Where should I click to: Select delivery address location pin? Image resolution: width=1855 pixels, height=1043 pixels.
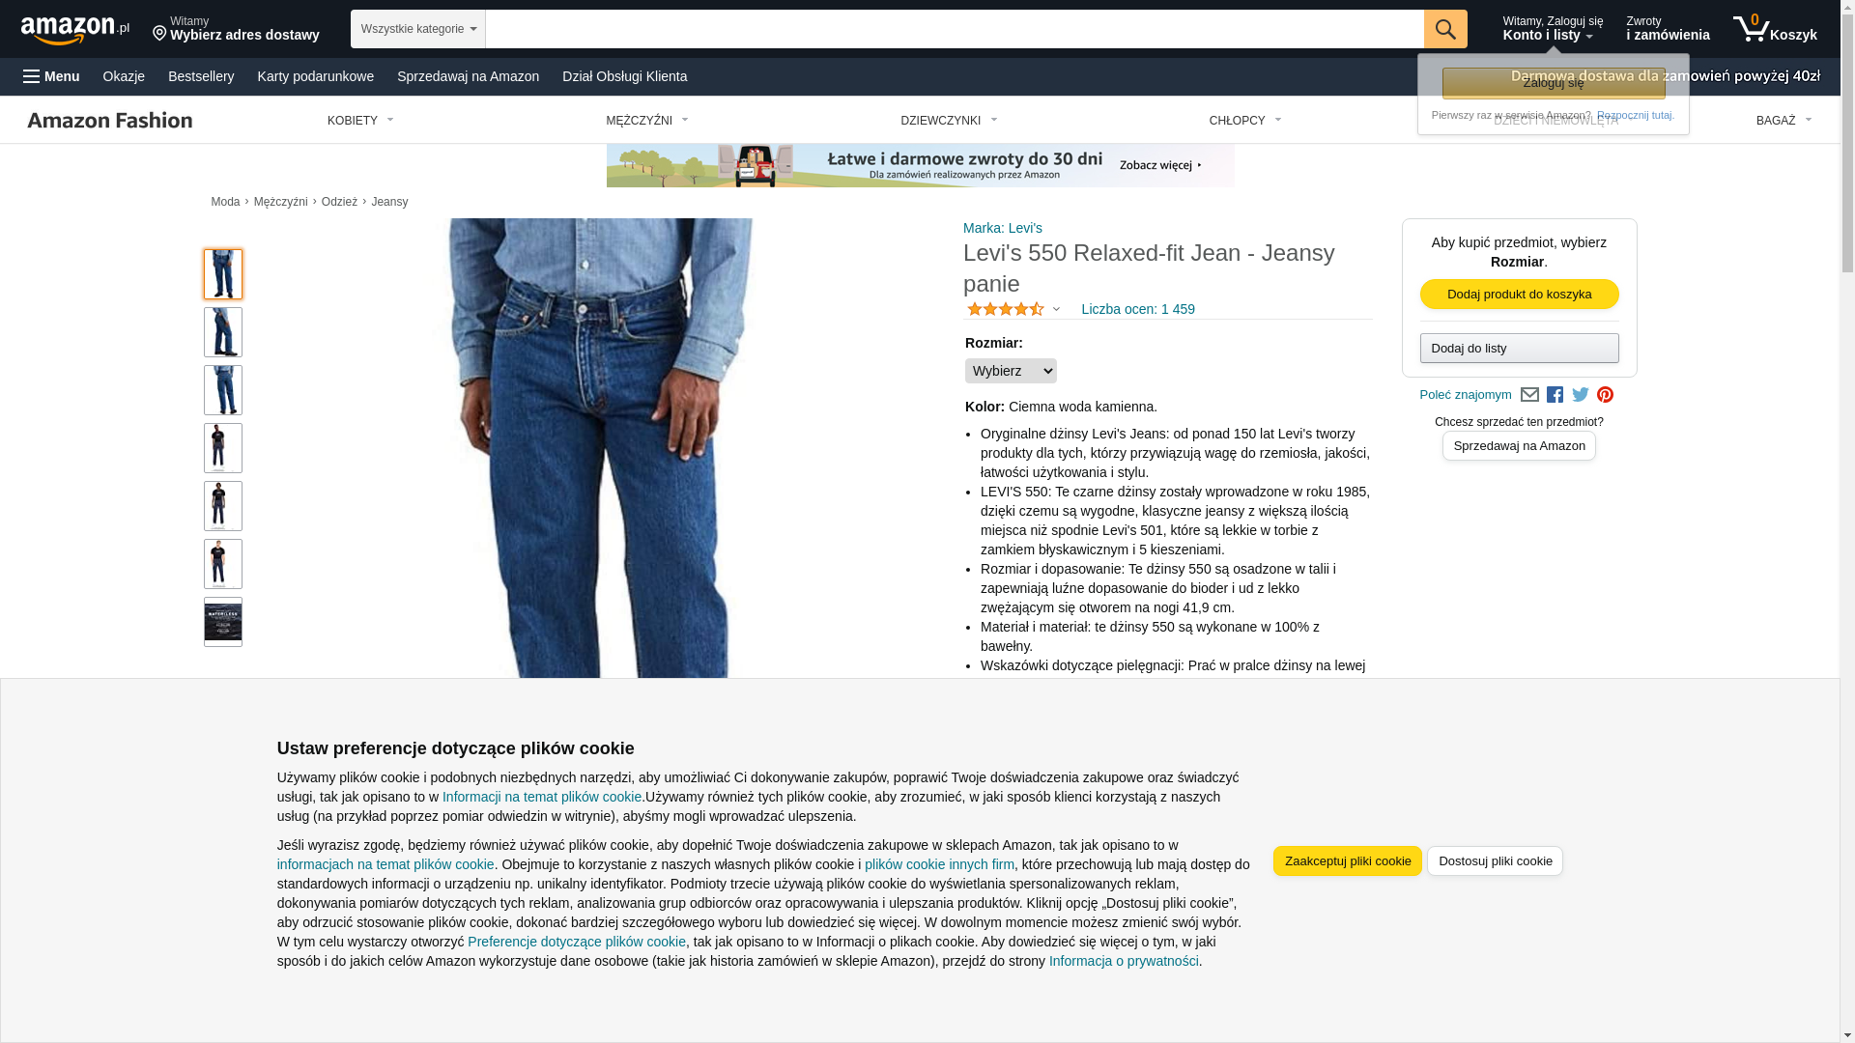pyautogui.click(x=159, y=34)
